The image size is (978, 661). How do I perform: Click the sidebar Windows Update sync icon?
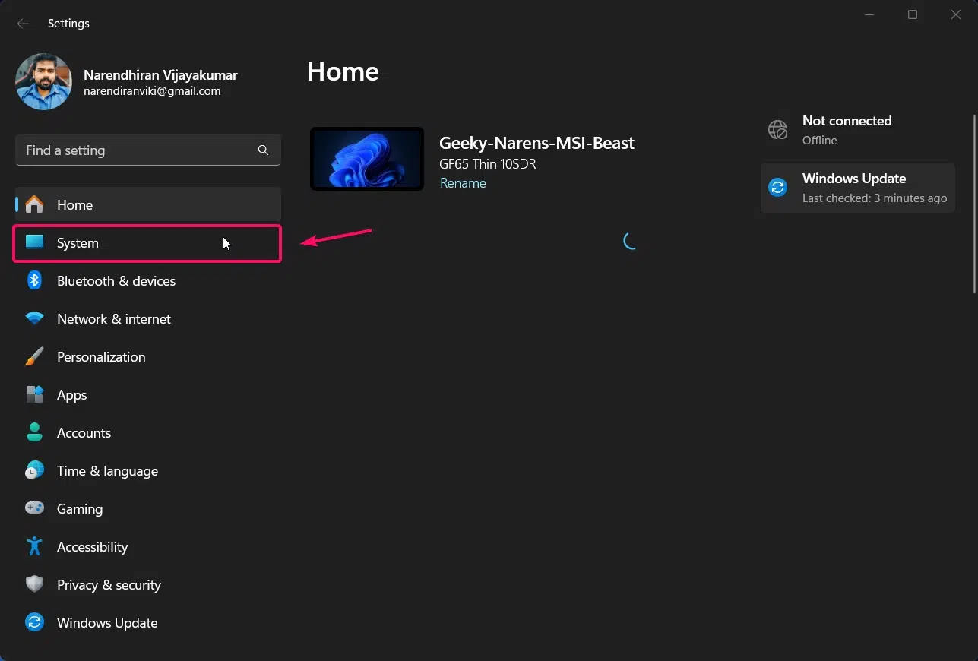pyautogui.click(x=34, y=623)
